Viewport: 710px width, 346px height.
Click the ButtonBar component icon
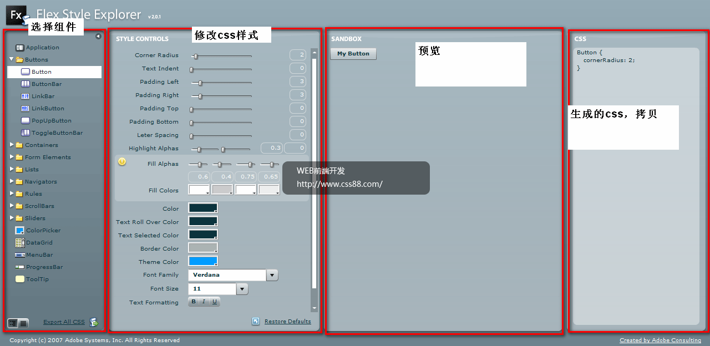(x=26, y=84)
